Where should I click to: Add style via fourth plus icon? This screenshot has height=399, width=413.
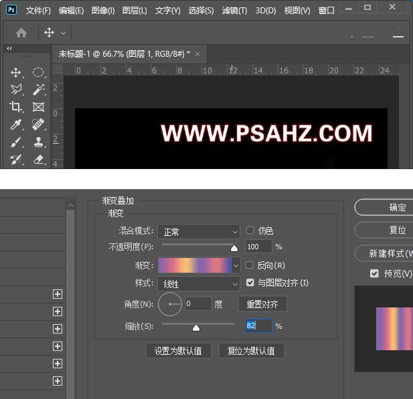click(58, 346)
